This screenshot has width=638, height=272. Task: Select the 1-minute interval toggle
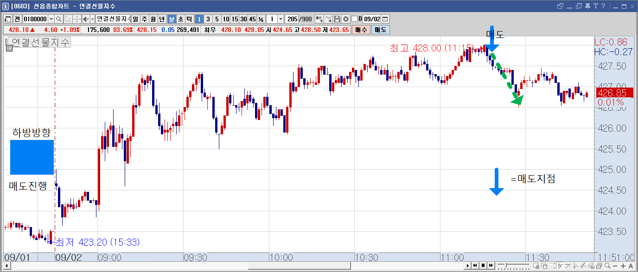(199, 19)
